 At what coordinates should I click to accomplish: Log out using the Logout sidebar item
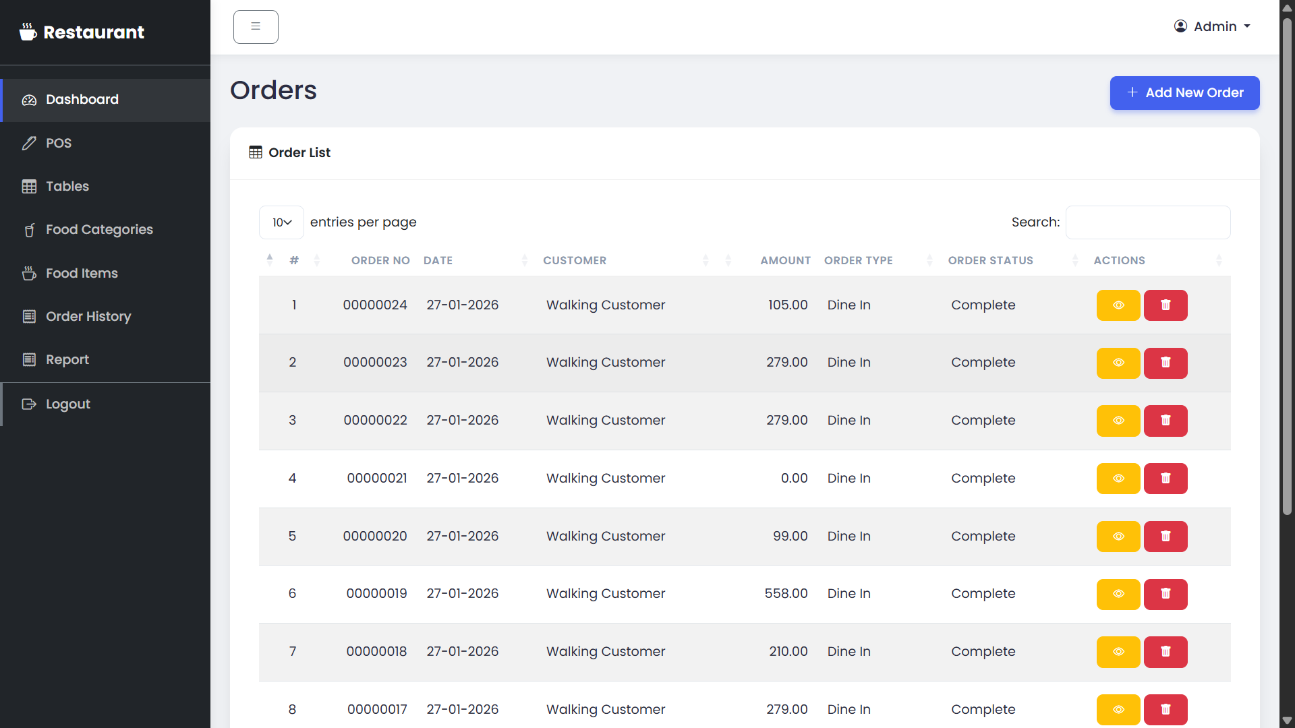pyautogui.click(x=107, y=404)
